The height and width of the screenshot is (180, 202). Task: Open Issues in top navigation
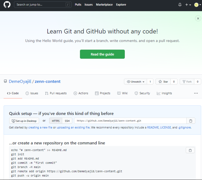coord(89,5)
